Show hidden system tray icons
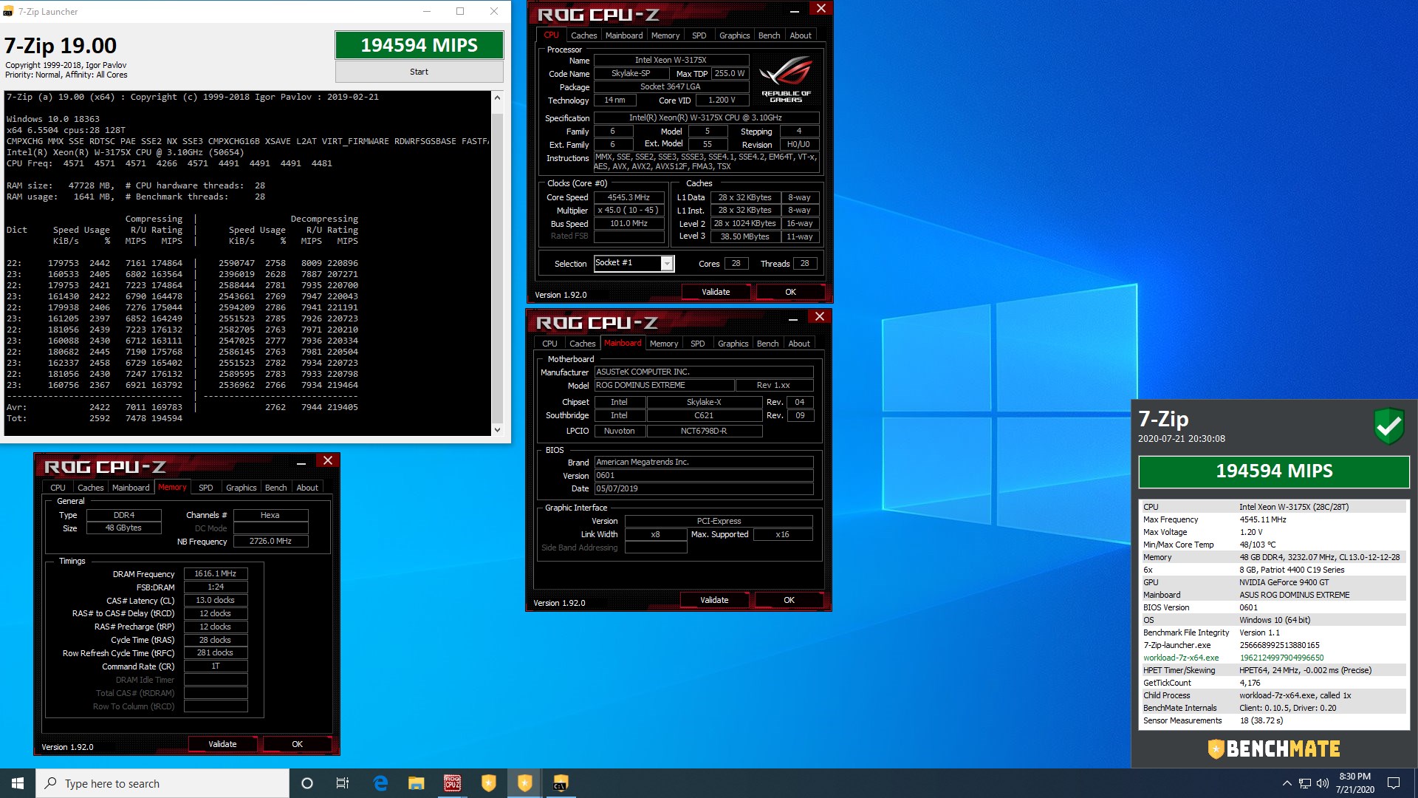Viewport: 1418px width, 798px height. (x=1287, y=783)
